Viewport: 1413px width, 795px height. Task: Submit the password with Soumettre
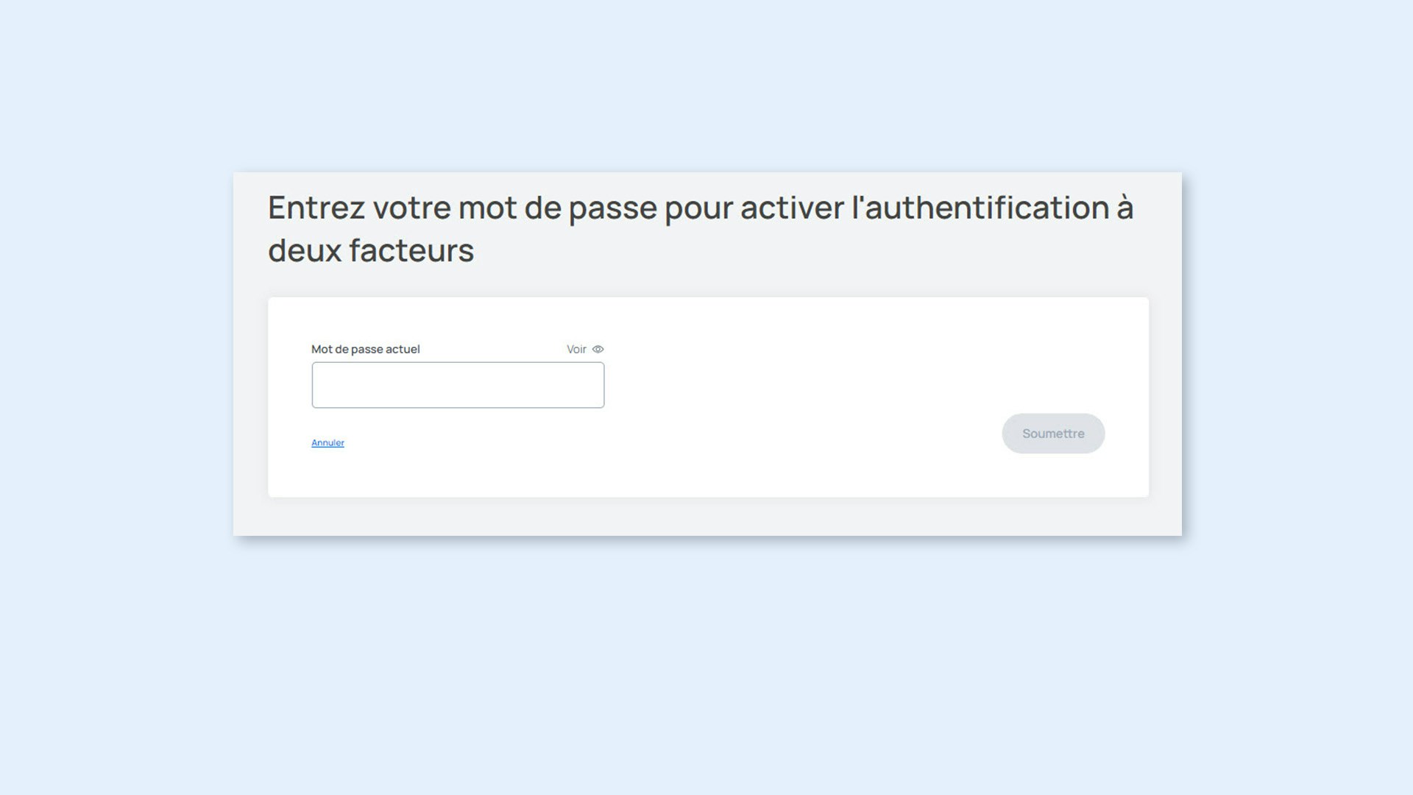click(x=1053, y=434)
